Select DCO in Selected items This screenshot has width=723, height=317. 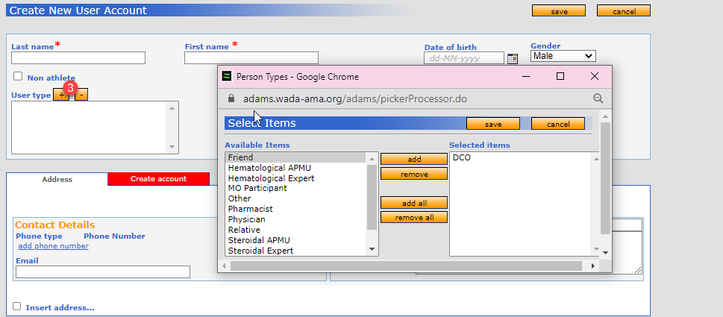pos(520,157)
